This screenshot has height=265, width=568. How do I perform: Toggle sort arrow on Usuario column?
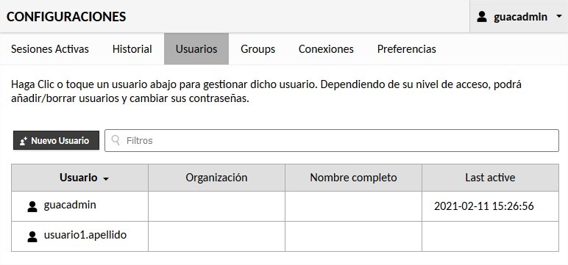click(x=106, y=179)
